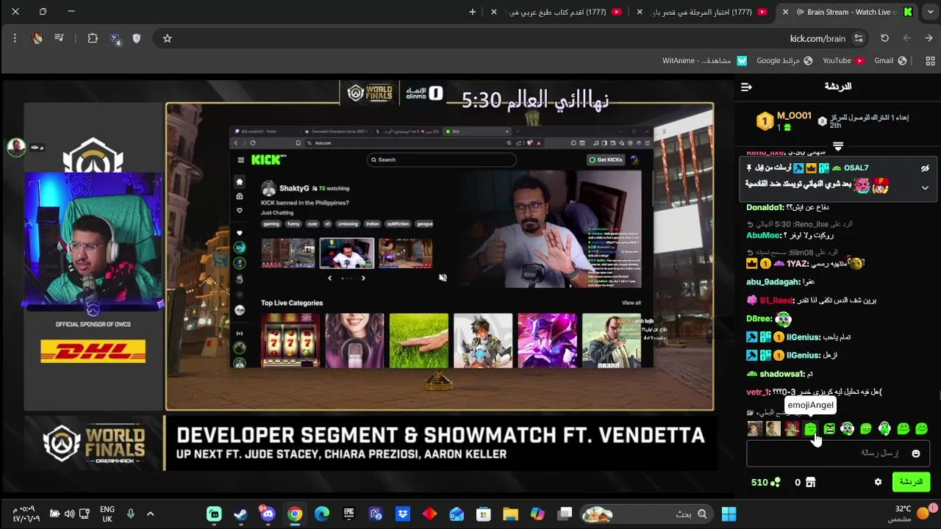Close the Brain Stream tab
The image size is (941, 529).
coord(785,12)
